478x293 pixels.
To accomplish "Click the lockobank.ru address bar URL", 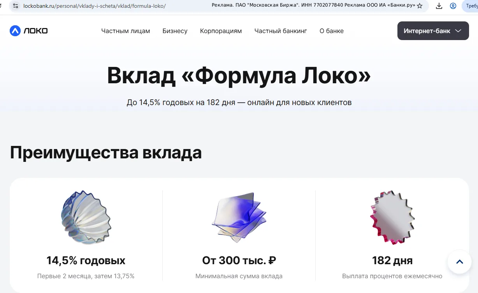I will [x=95, y=6].
